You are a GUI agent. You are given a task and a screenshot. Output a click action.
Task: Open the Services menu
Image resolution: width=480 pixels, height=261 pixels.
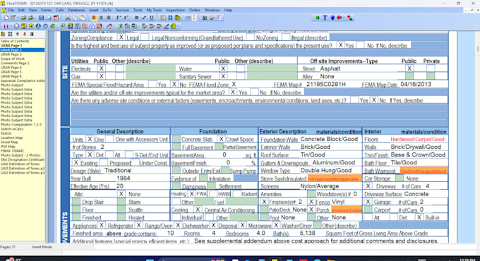(122, 10)
